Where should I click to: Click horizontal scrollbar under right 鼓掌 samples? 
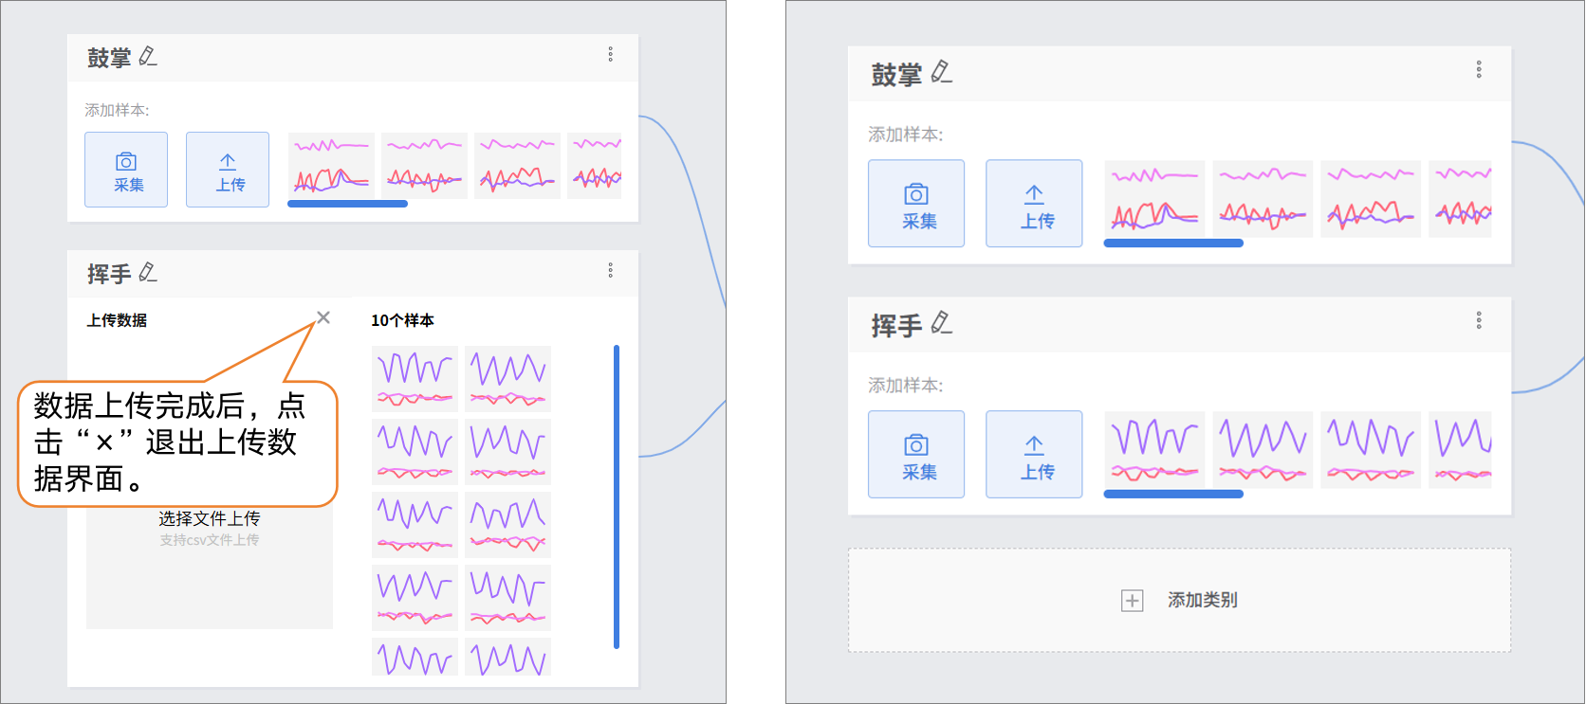point(1173,244)
